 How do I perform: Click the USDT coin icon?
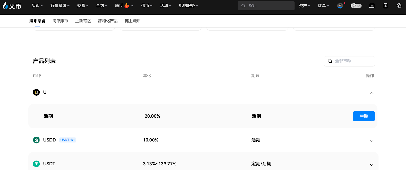click(36, 164)
